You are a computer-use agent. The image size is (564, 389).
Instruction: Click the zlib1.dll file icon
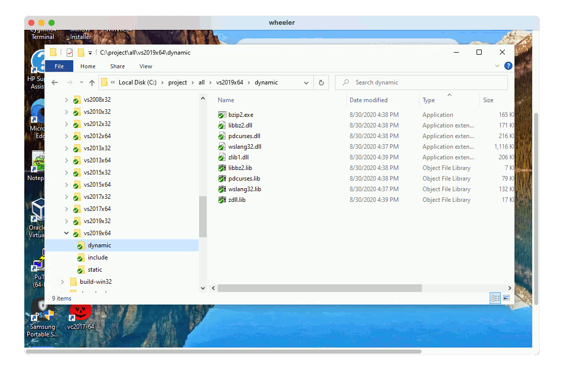click(222, 157)
